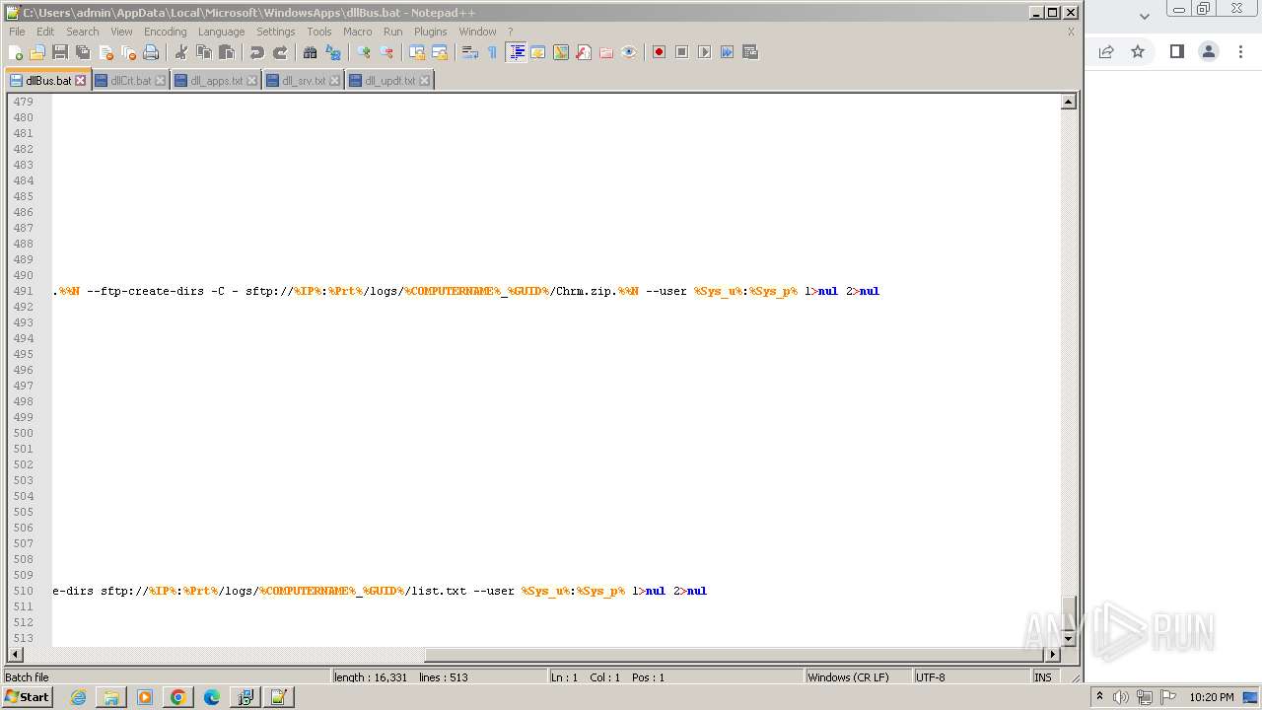Viewport: 1262px width, 710px height.
Task: Toggle synchronized vertical scrolling icon
Action: 417,52
